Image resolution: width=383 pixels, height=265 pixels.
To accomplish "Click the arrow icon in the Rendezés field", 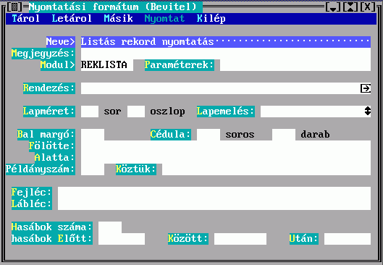I will pyautogui.click(x=366, y=88).
